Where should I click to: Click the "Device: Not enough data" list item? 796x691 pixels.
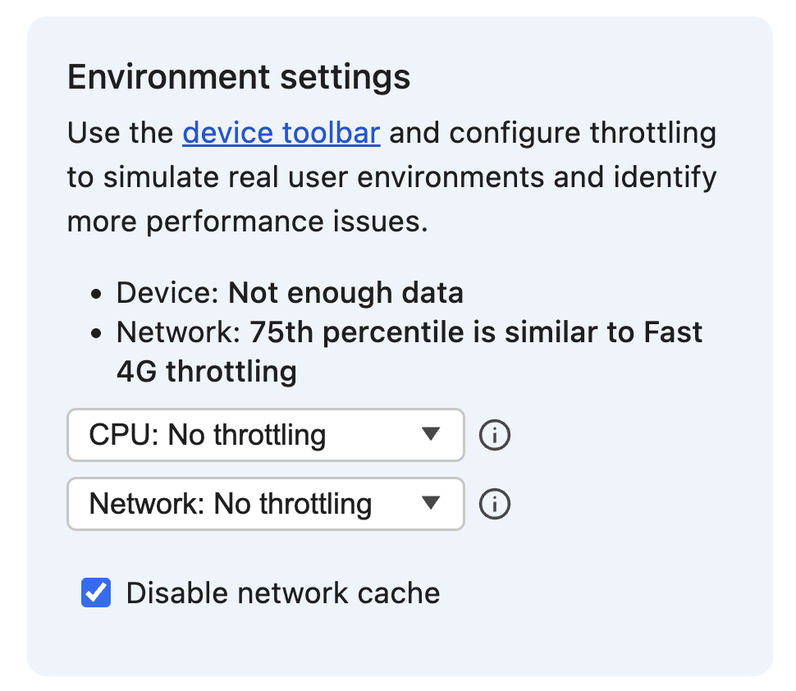[290, 293]
